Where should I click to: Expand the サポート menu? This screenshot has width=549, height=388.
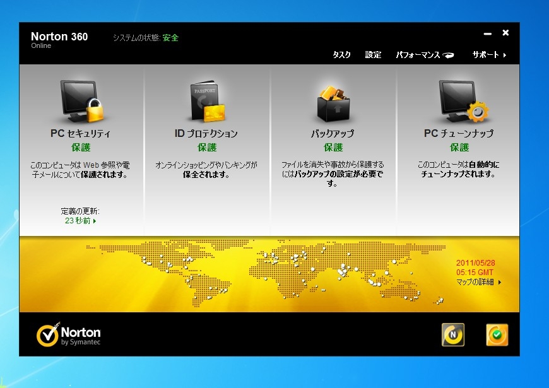coord(489,55)
